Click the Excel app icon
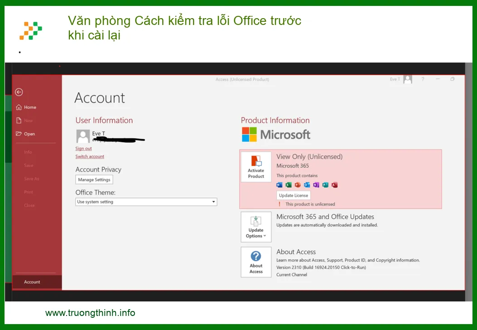The height and width of the screenshot is (330, 477). pyautogui.click(x=289, y=185)
